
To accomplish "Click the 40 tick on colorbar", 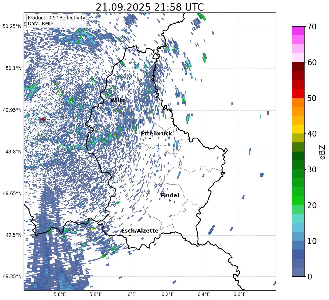I will click(x=312, y=134).
